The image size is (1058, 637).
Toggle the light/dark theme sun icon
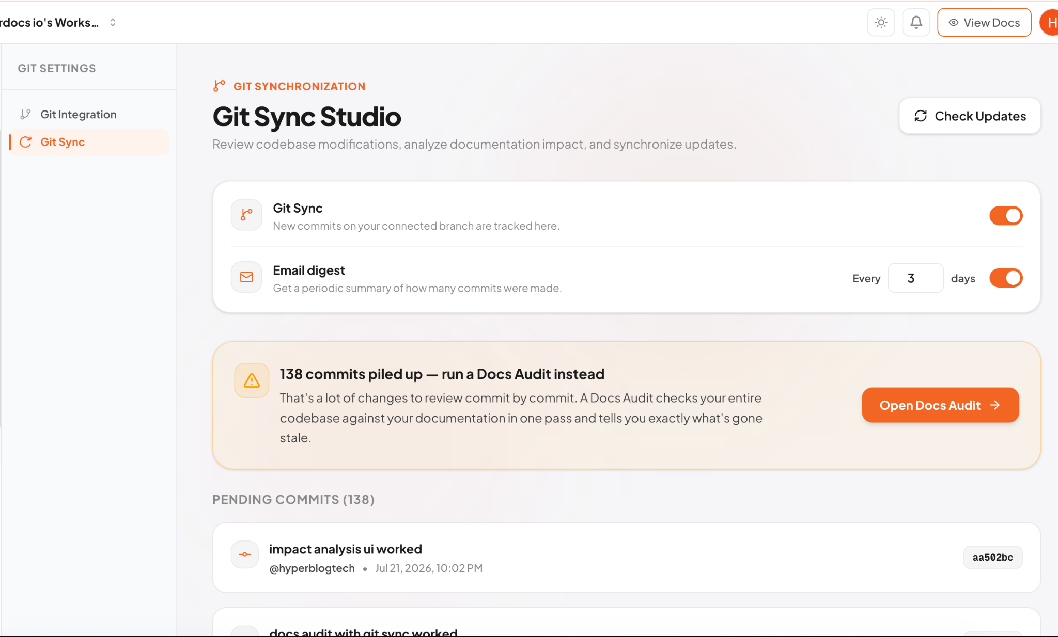pos(881,22)
